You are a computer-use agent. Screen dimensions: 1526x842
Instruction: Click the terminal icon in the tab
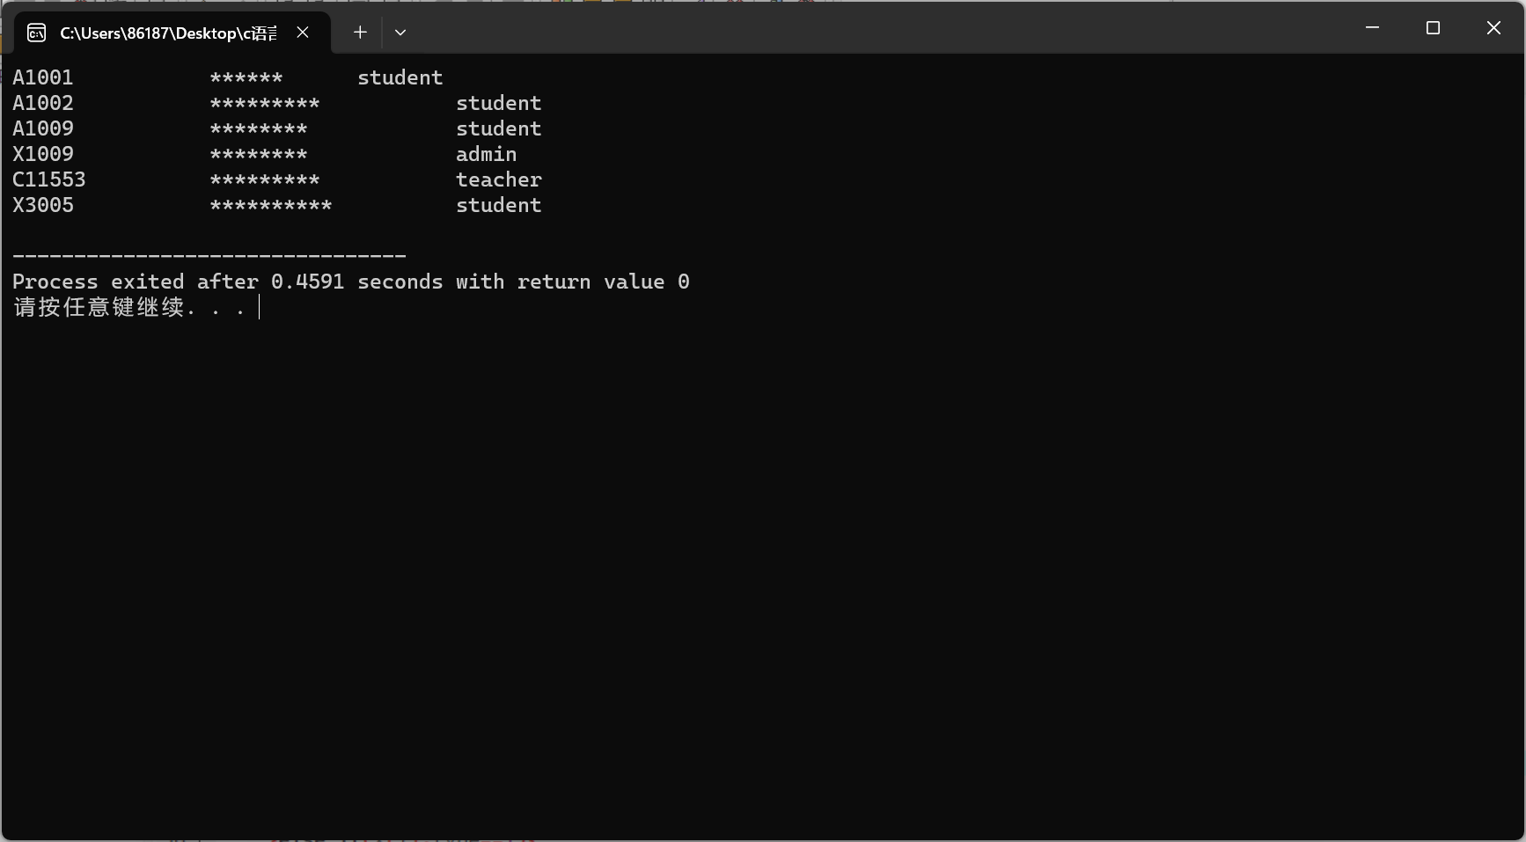pos(37,33)
